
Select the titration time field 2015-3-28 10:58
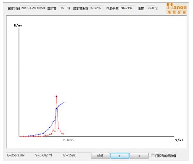[x=33, y=8]
